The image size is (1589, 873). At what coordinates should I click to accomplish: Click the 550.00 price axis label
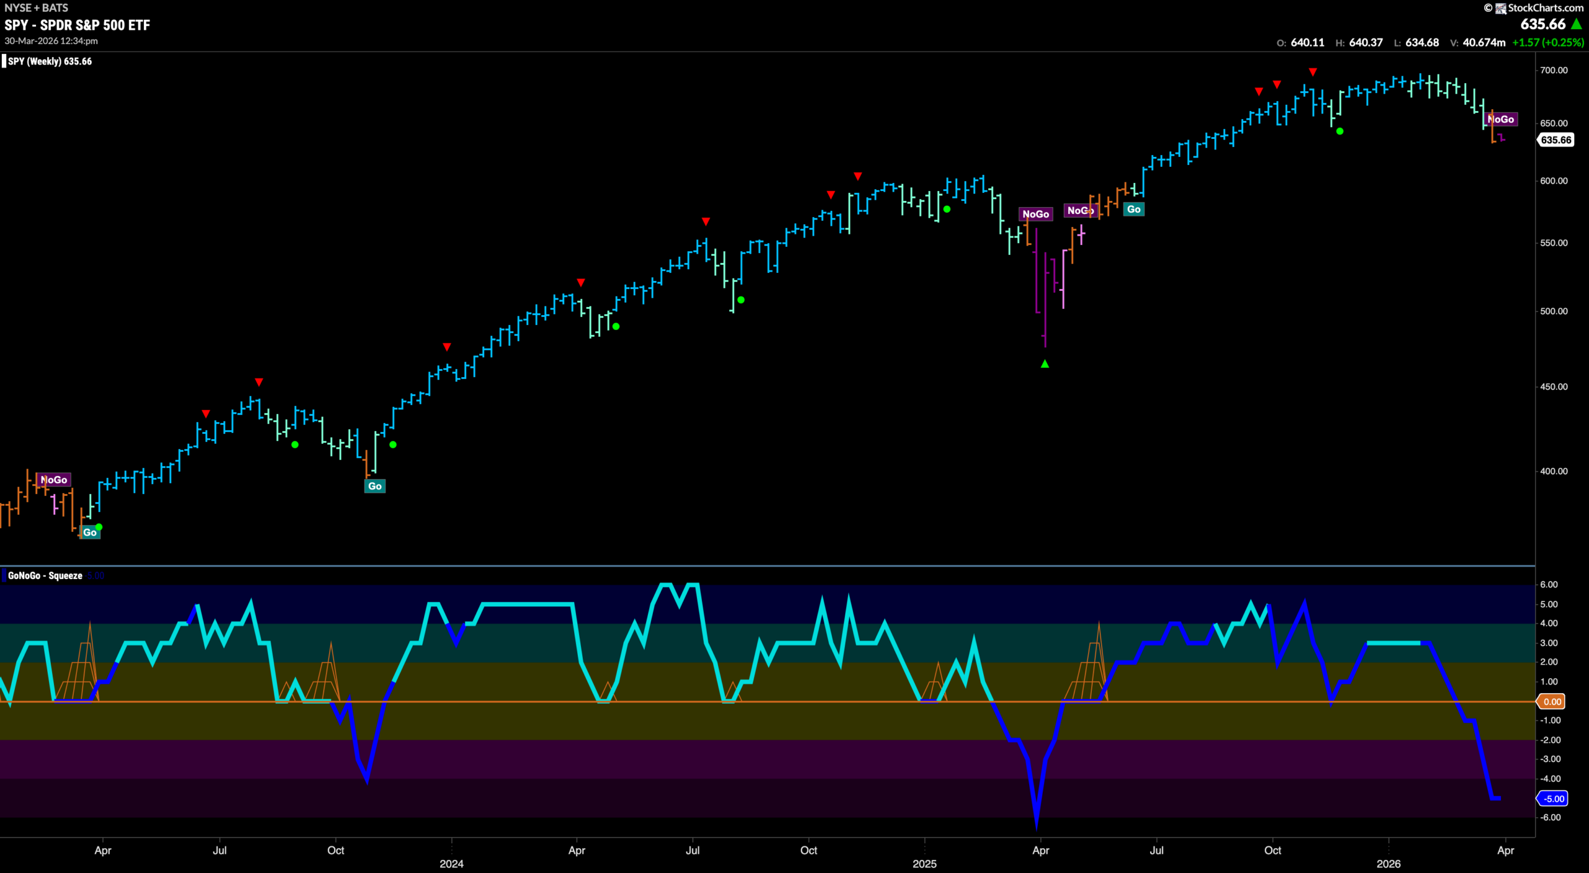click(x=1554, y=243)
